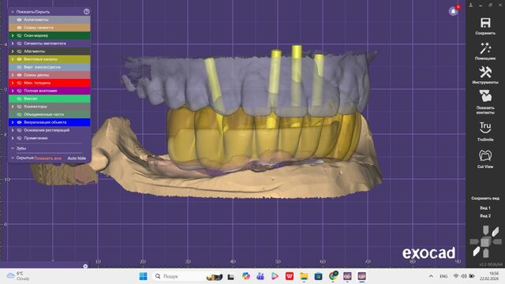Expand the Полная анатомия group chevron
The width and height of the screenshot is (505, 284).
(13, 91)
